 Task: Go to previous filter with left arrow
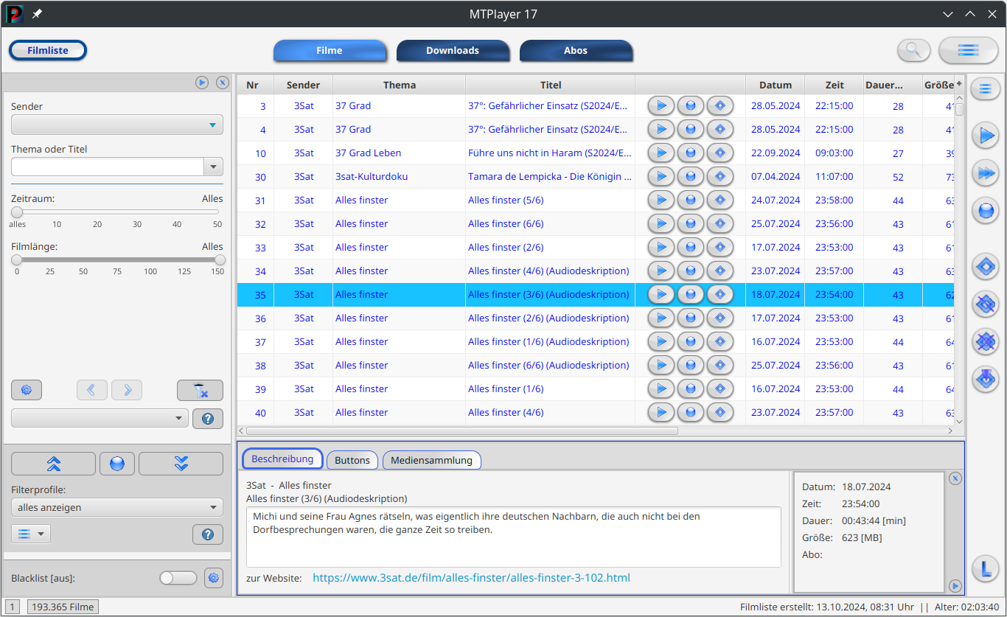92,390
